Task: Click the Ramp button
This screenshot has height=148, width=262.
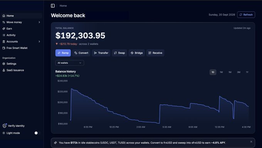Action: pos(63,53)
